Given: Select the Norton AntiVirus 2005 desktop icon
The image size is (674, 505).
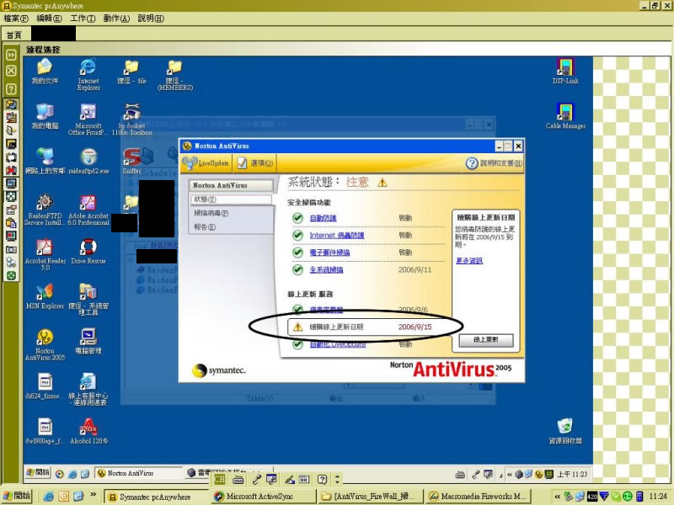Looking at the screenshot, I should point(45,345).
